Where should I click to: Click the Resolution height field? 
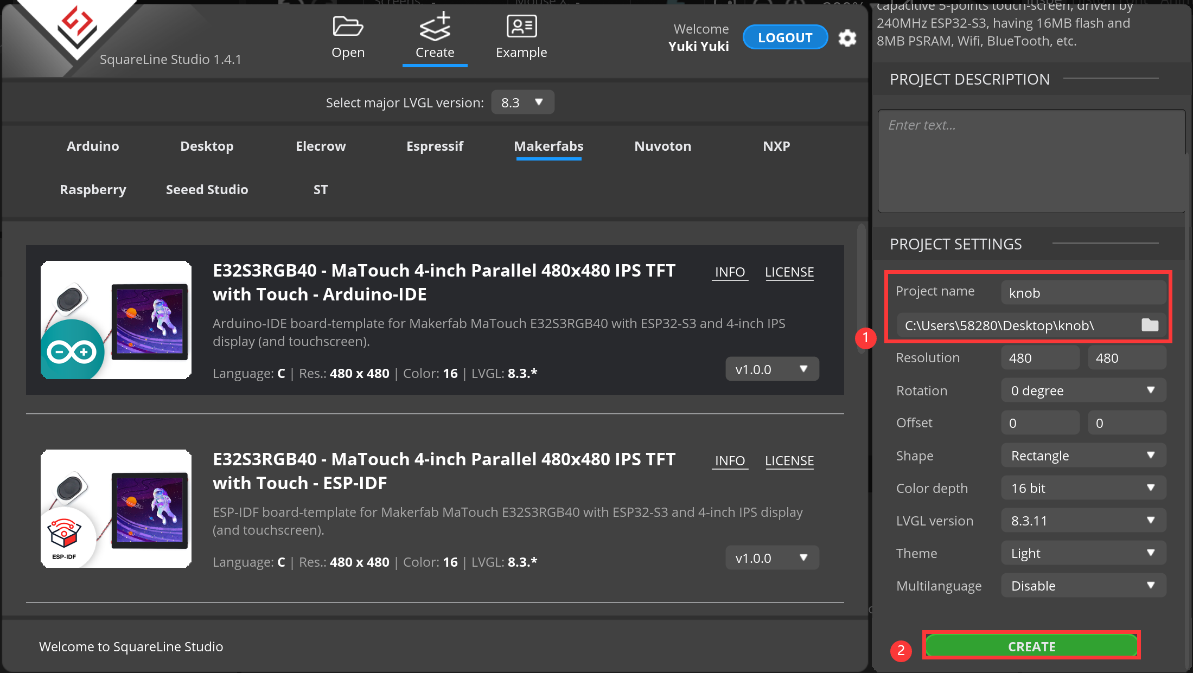pyautogui.click(x=1127, y=357)
